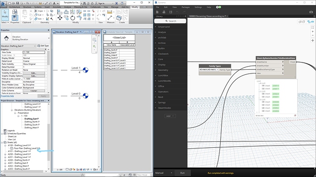Click the Run button in Dynamo
316x177 pixels.
click(182, 173)
